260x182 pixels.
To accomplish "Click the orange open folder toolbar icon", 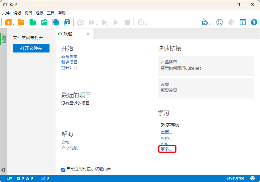I will pyautogui.click(x=21, y=22).
